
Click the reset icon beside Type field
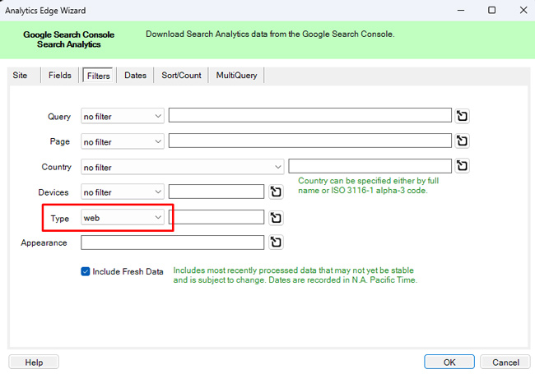(x=276, y=218)
